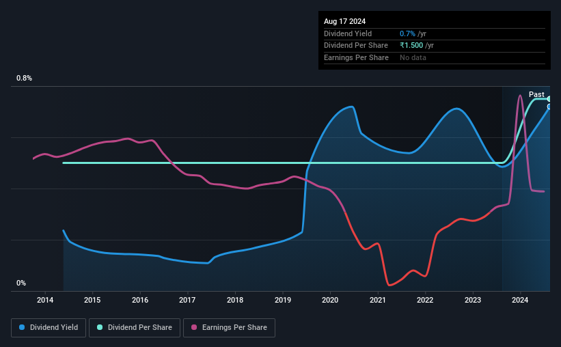
Task: Toggle the Earnings Per Share legend button
Action: (229, 328)
